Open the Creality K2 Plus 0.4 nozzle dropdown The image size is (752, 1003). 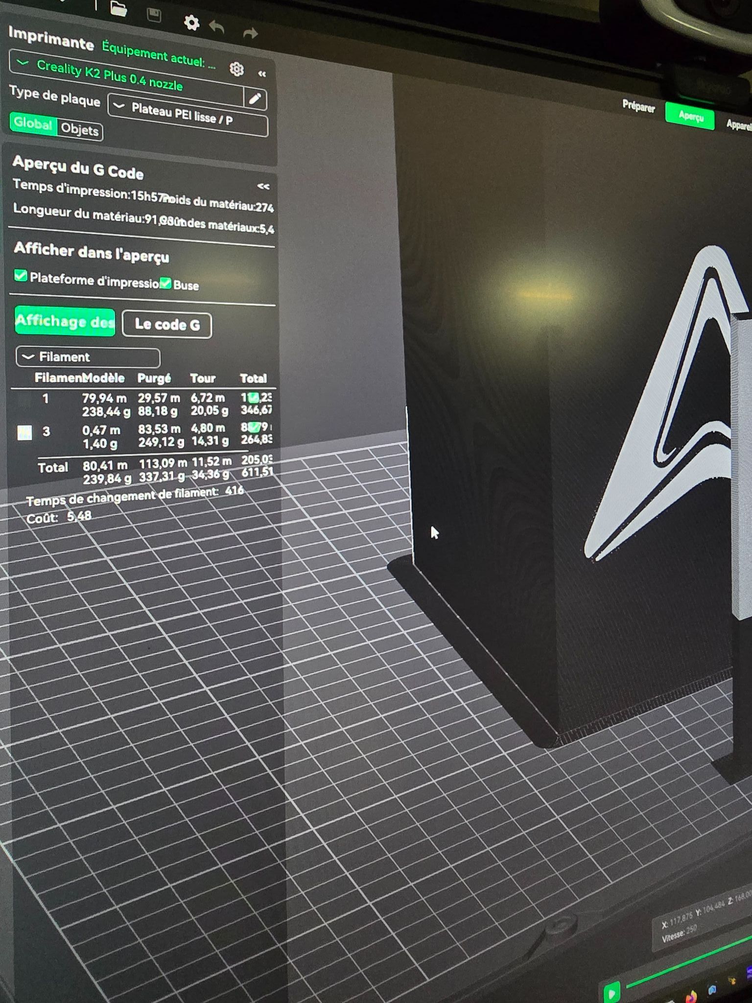click(x=126, y=76)
